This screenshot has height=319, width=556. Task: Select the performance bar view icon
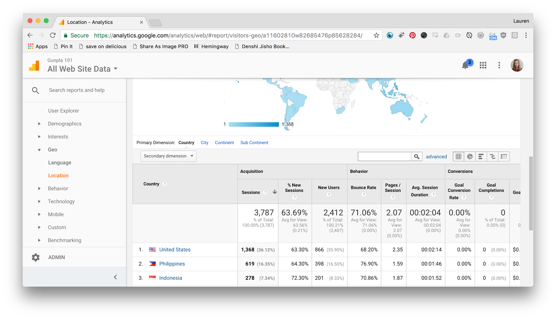point(481,157)
